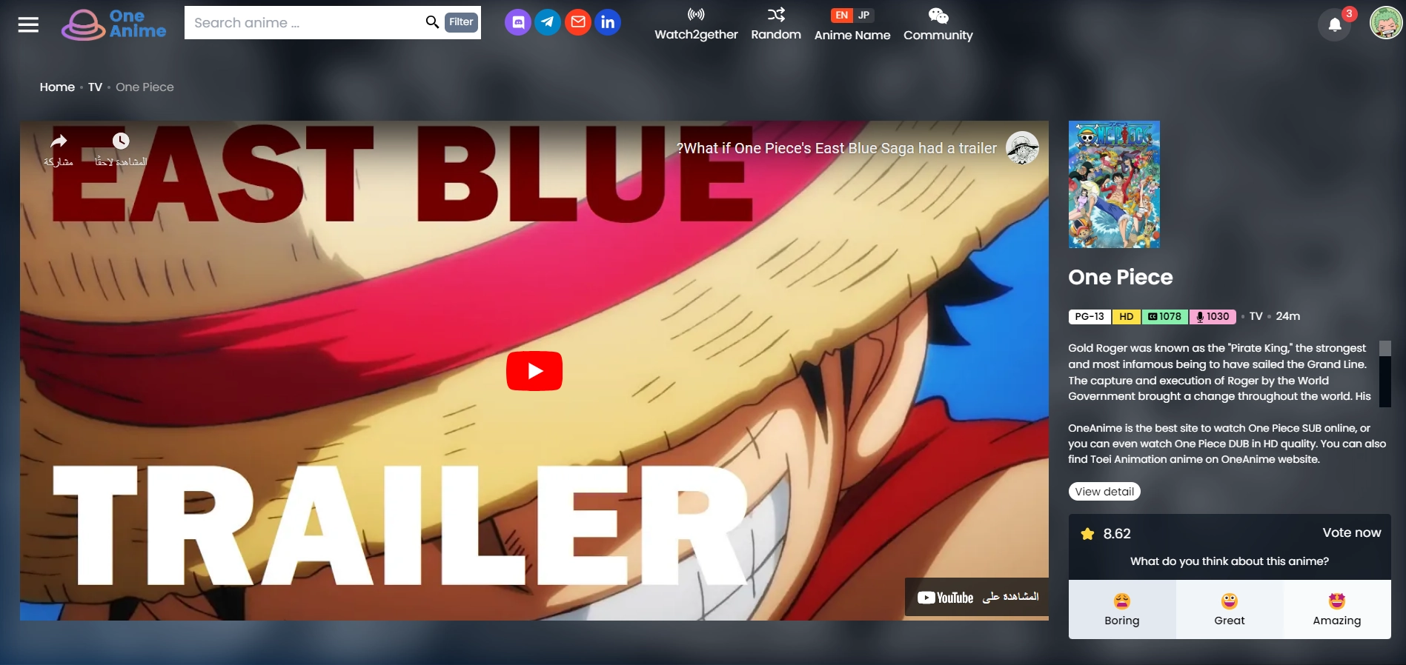Open the red email contact icon

[578, 22]
